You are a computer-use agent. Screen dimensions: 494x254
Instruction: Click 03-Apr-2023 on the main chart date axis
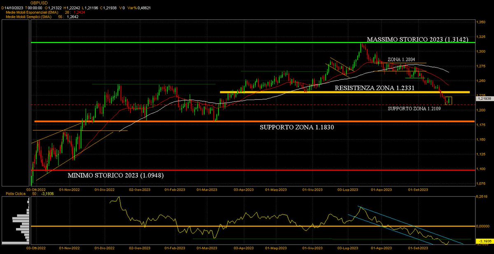244,190
